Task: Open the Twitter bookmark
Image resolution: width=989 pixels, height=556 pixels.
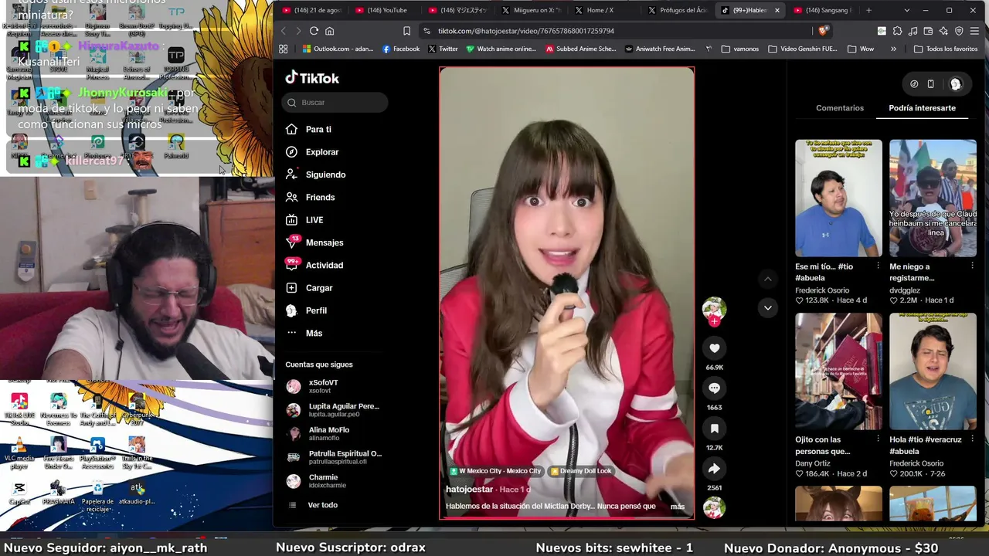Action: click(x=443, y=49)
